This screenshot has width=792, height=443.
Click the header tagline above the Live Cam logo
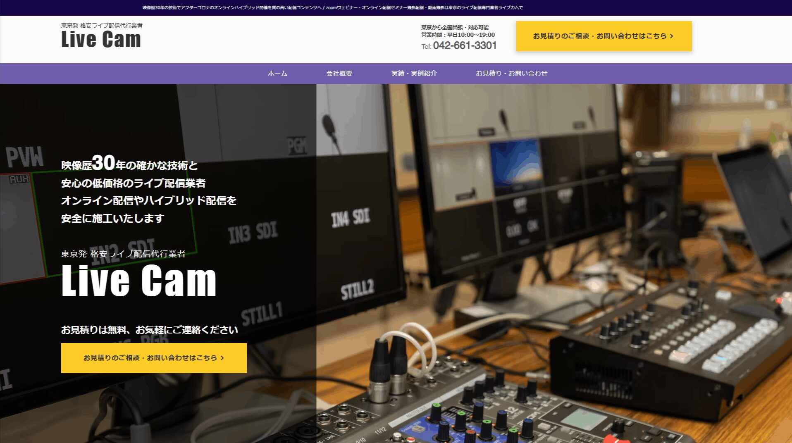point(102,26)
